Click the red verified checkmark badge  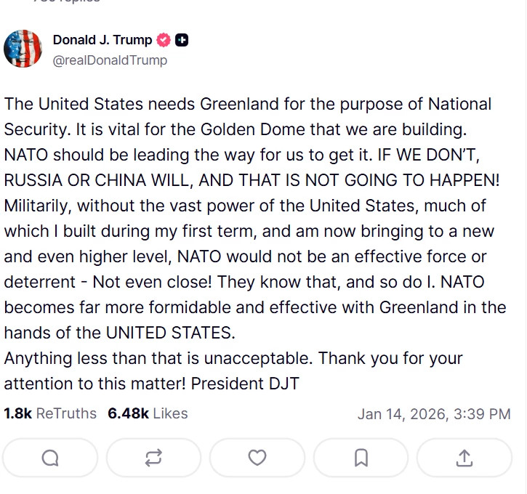pos(165,40)
